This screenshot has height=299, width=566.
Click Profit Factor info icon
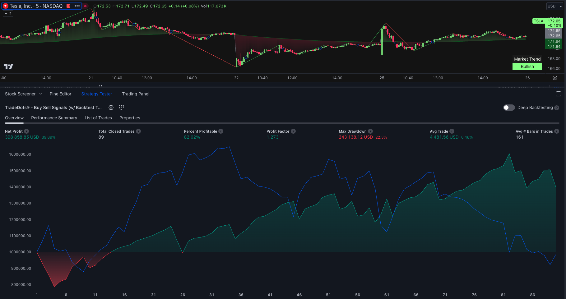pyautogui.click(x=293, y=131)
